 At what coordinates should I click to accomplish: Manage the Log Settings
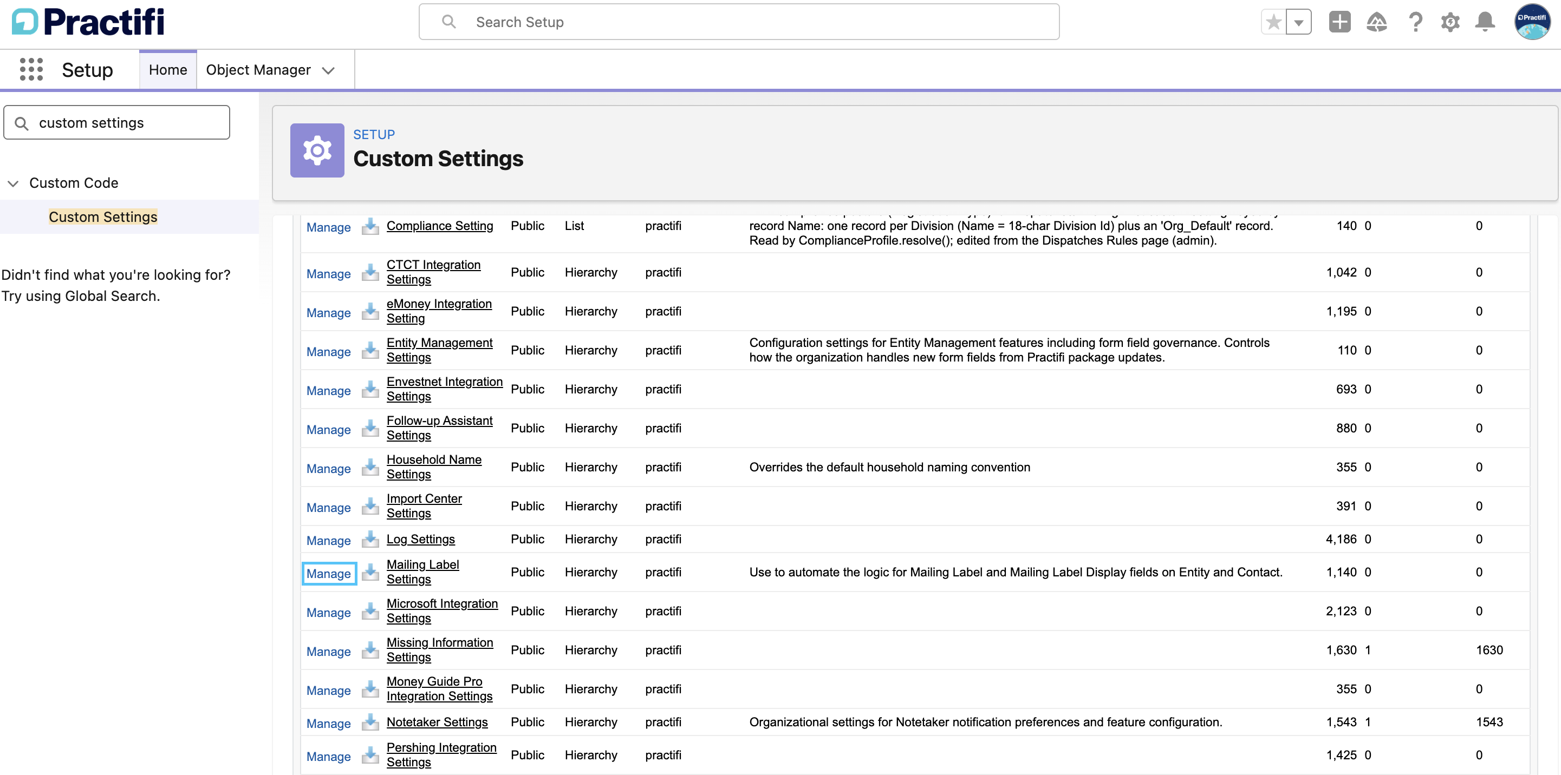[x=328, y=540]
